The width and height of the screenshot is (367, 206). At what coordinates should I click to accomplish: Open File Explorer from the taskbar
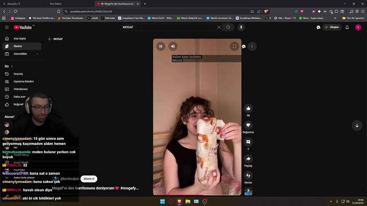pos(188,201)
